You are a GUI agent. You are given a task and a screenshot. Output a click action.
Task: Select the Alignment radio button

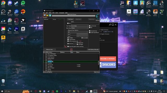click(77, 43)
